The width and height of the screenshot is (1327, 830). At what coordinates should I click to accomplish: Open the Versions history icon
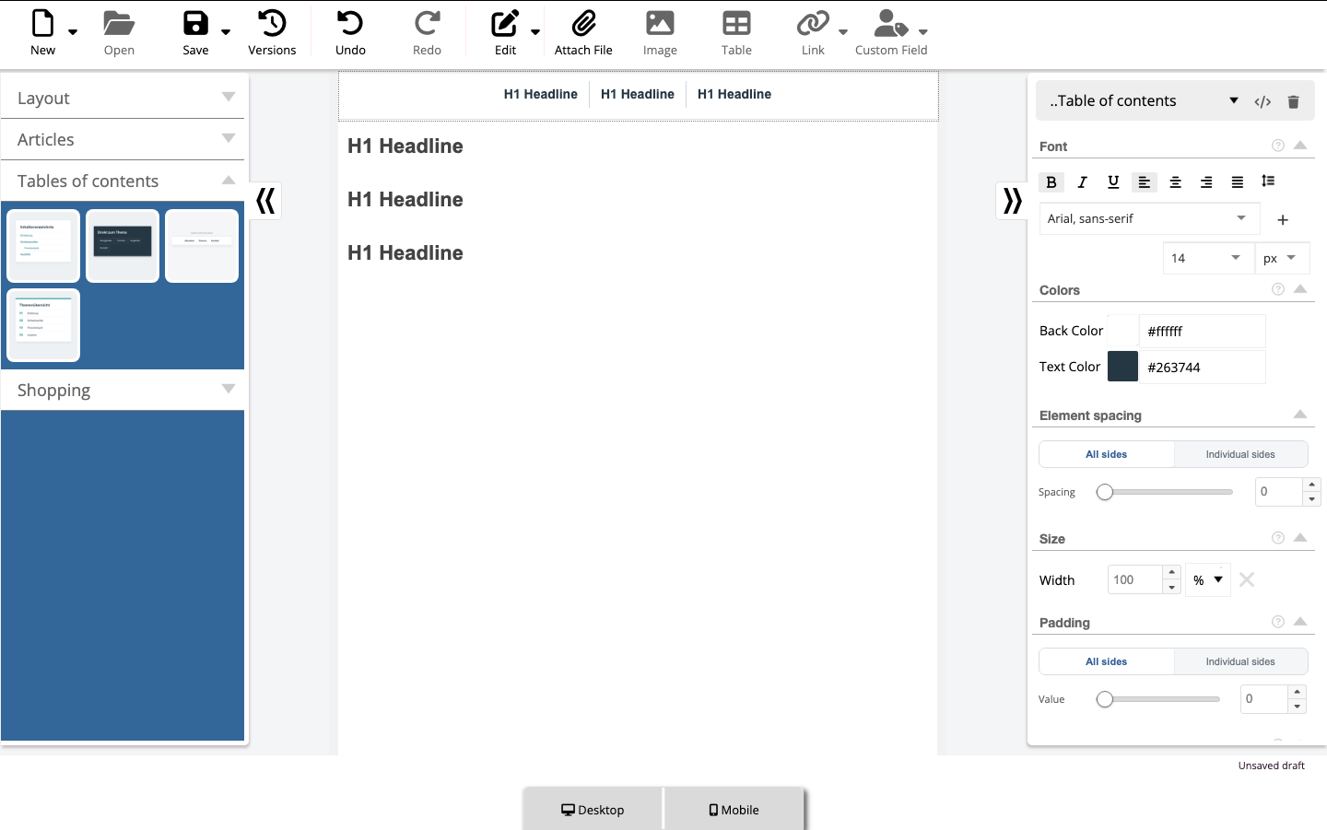272,23
